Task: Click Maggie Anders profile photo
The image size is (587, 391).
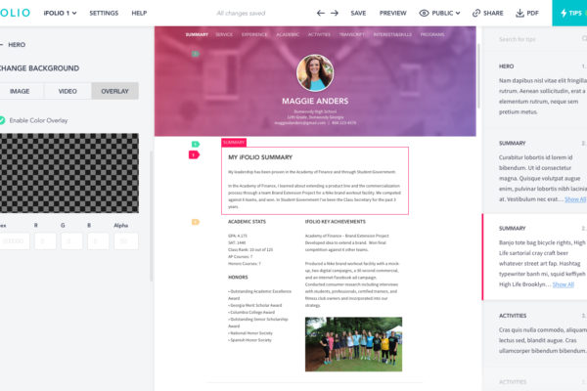Action: pyautogui.click(x=315, y=73)
